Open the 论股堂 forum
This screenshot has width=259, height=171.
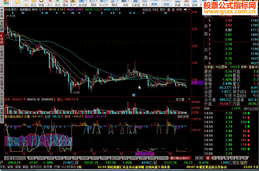tap(136, 3)
